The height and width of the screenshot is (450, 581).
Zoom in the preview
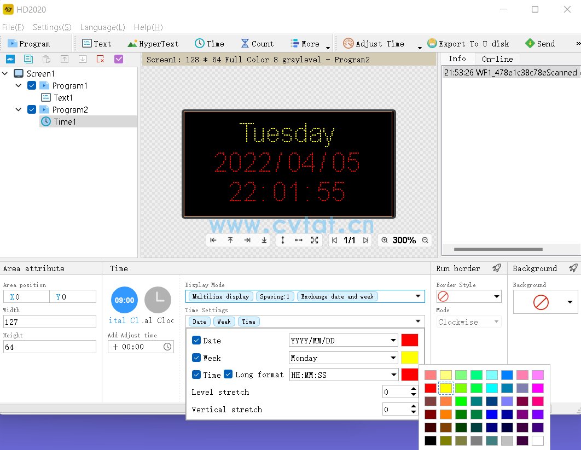click(385, 240)
